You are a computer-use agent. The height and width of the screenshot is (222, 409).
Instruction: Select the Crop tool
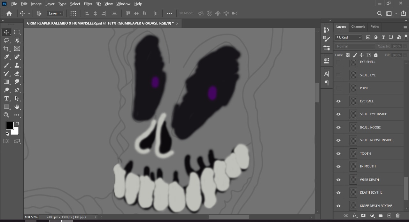pyautogui.click(x=6, y=49)
